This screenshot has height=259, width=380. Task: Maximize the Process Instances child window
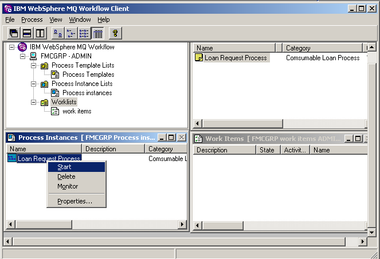[171, 138]
